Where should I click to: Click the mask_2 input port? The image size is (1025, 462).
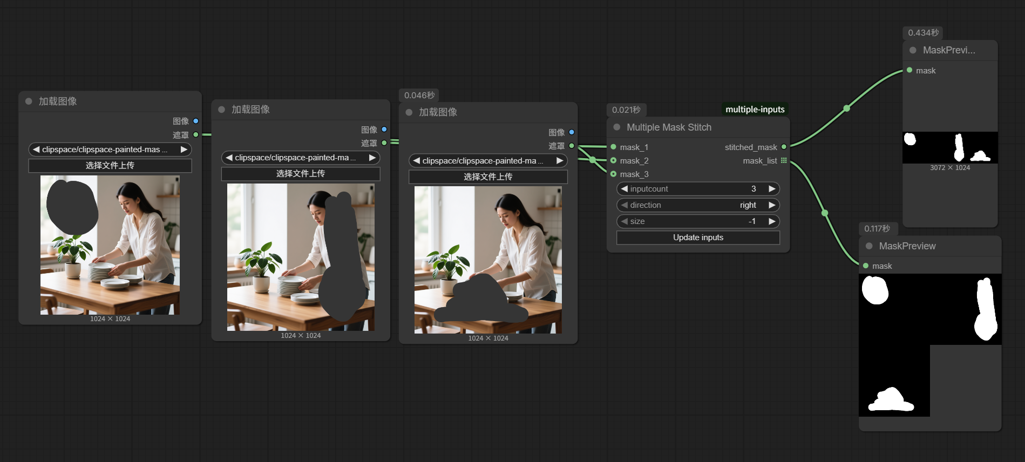(x=614, y=160)
